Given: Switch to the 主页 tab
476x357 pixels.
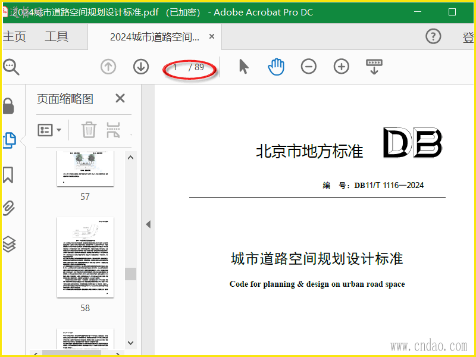Looking at the screenshot, I should 14,37.
